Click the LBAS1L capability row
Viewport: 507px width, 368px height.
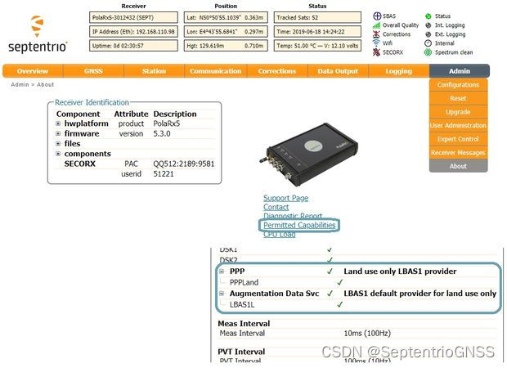coord(357,304)
